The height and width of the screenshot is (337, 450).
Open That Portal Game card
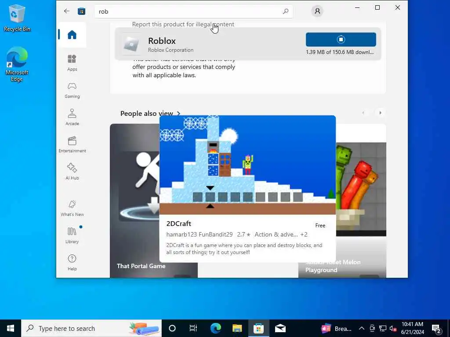[134, 201]
